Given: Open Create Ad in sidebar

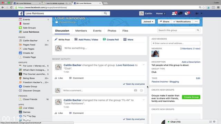Looking at the screenshot, I should point(28,53).
